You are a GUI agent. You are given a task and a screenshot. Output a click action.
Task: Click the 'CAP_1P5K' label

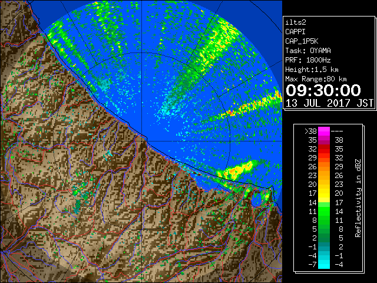click(x=302, y=41)
